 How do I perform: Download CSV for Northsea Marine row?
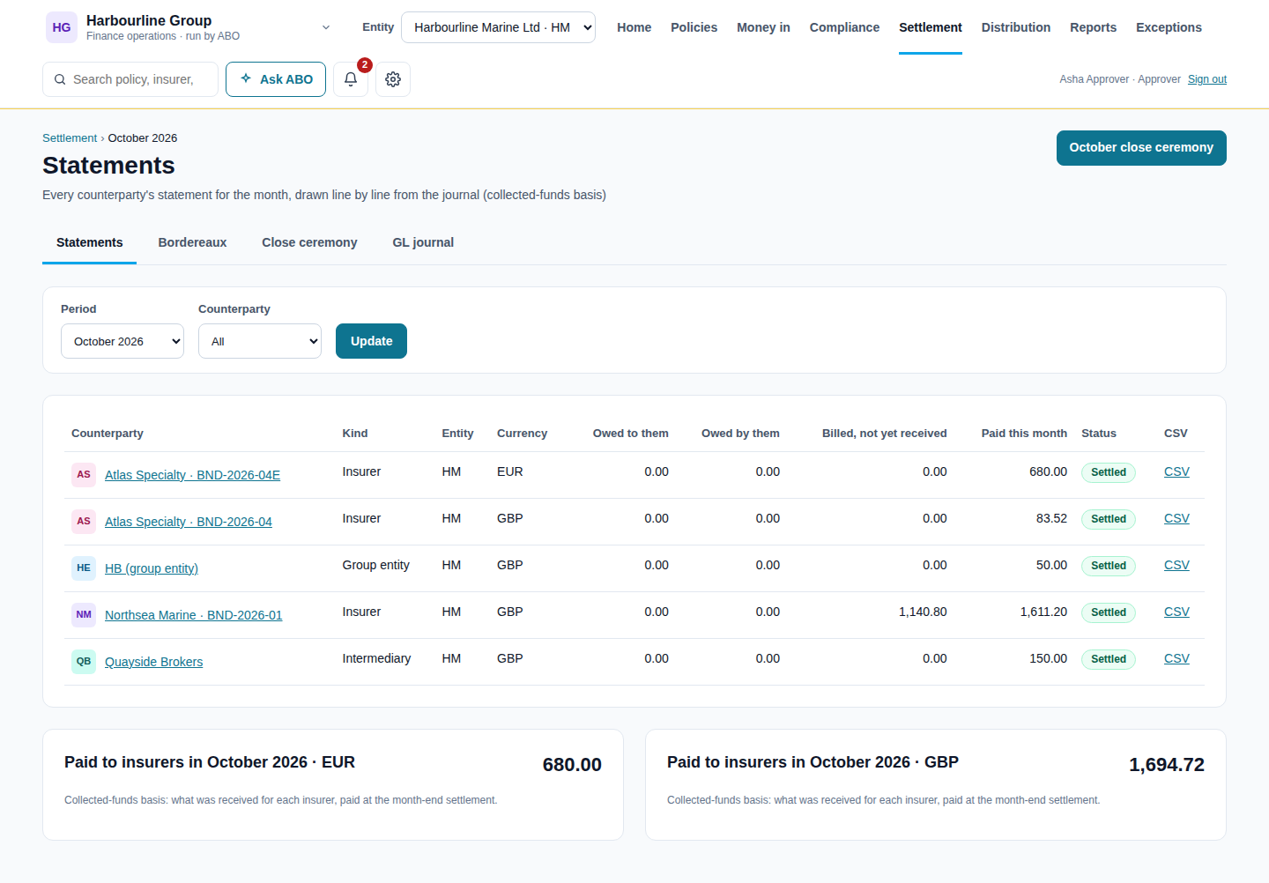pos(1176,612)
